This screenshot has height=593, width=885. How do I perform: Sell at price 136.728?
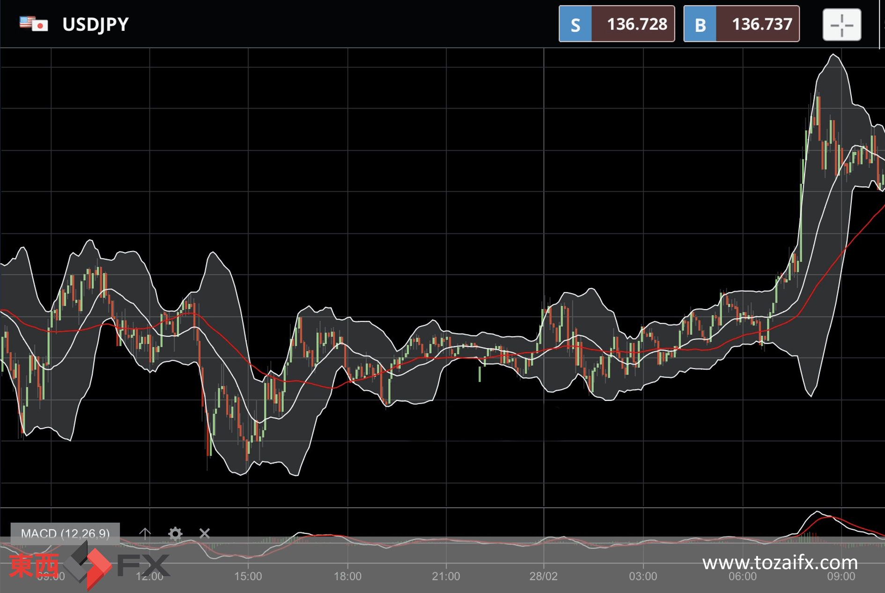coord(633,24)
